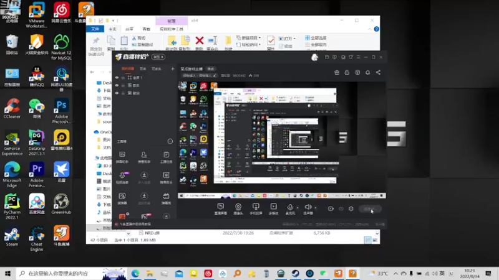Open the 打开 dropdown in ribbon
The image size is (499, 280).
point(287,39)
